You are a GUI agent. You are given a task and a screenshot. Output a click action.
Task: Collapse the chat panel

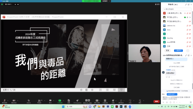[x=186, y=55]
